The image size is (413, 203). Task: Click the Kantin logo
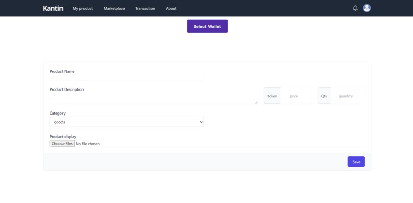53,8
